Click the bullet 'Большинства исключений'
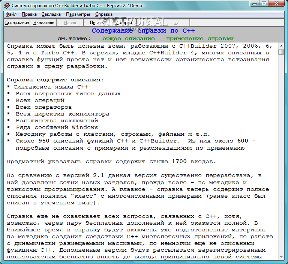This screenshot has height=264, width=288. pyautogui.click(x=57, y=121)
